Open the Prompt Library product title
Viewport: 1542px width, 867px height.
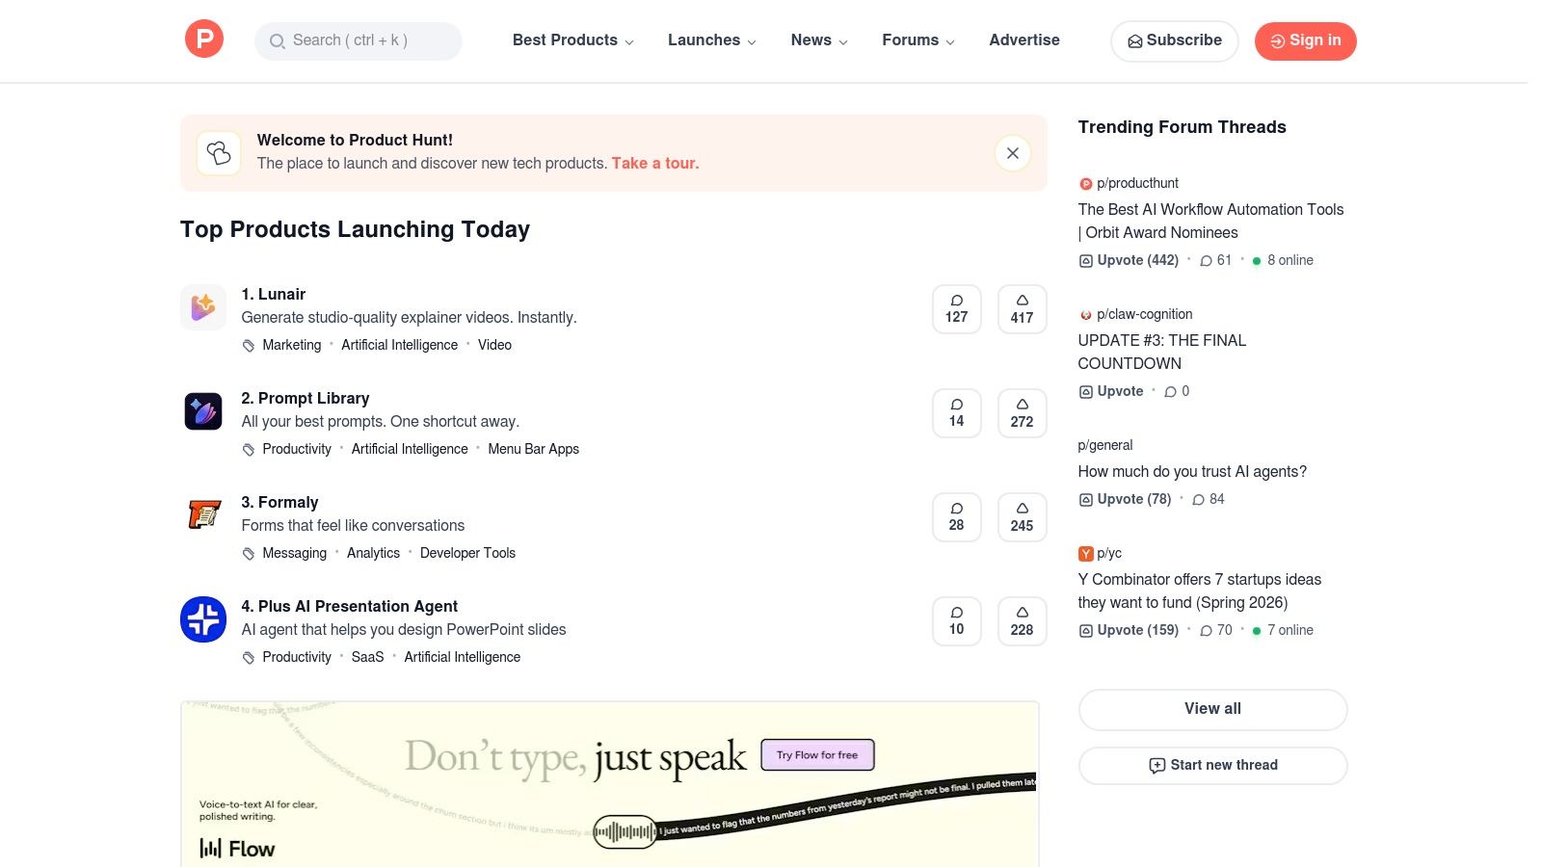click(306, 399)
